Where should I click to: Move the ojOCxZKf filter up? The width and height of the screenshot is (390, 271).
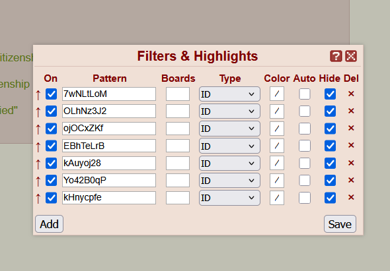tap(38, 129)
